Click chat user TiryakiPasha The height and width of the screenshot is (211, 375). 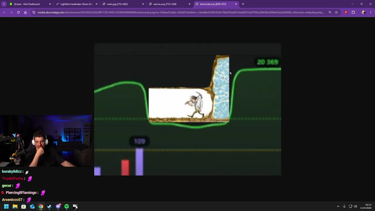(x=13, y=178)
